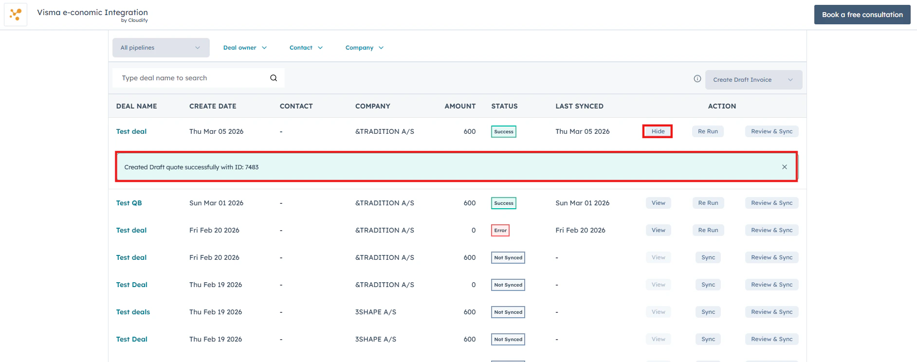
Task: Expand the Contact filter
Action: point(306,48)
